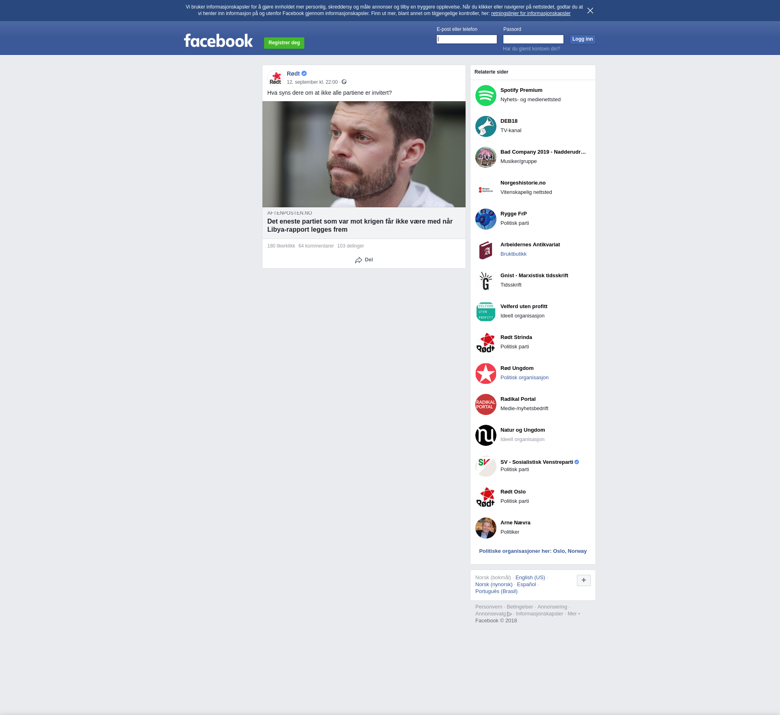Open the Informasjonskapsler footer link

[539, 614]
